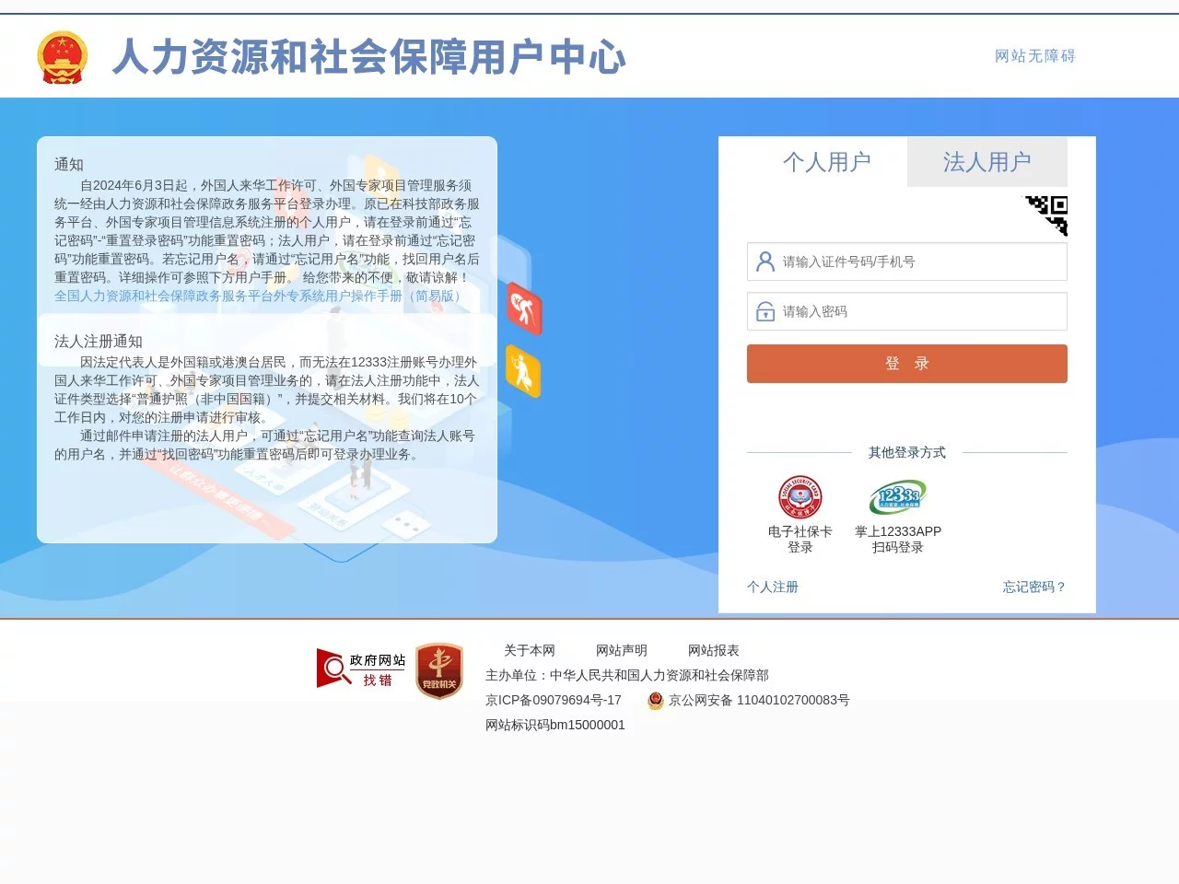The image size is (1179, 884).
Task: Click the 党政机关 badge emblem
Action: (x=439, y=669)
